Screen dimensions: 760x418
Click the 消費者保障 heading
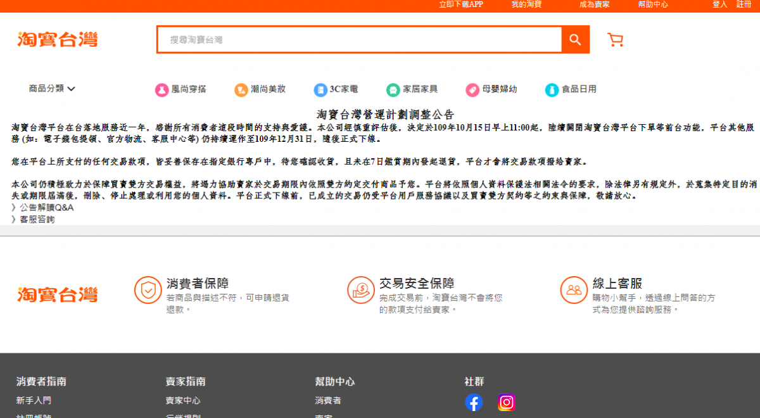[198, 283]
